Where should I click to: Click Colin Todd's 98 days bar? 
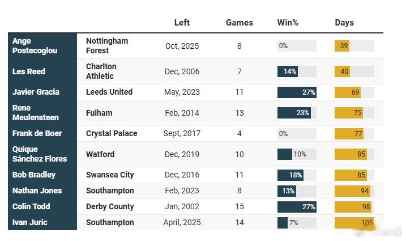click(x=353, y=206)
